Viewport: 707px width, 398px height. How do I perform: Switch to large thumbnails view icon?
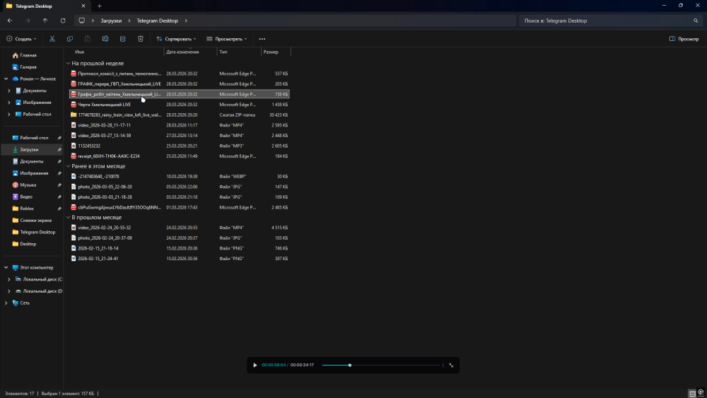pos(701,393)
